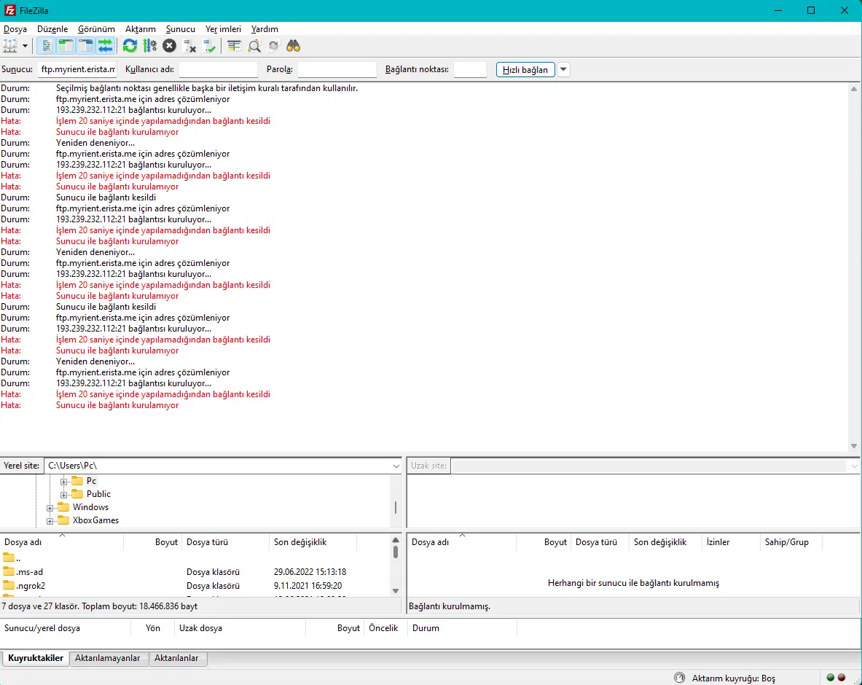Disconnect from server icon
Screen dimensions: 862x685
pos(189,46)
